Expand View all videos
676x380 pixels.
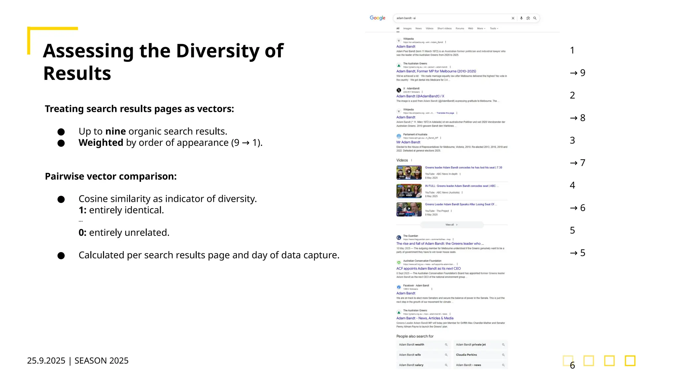pos(452,225)
